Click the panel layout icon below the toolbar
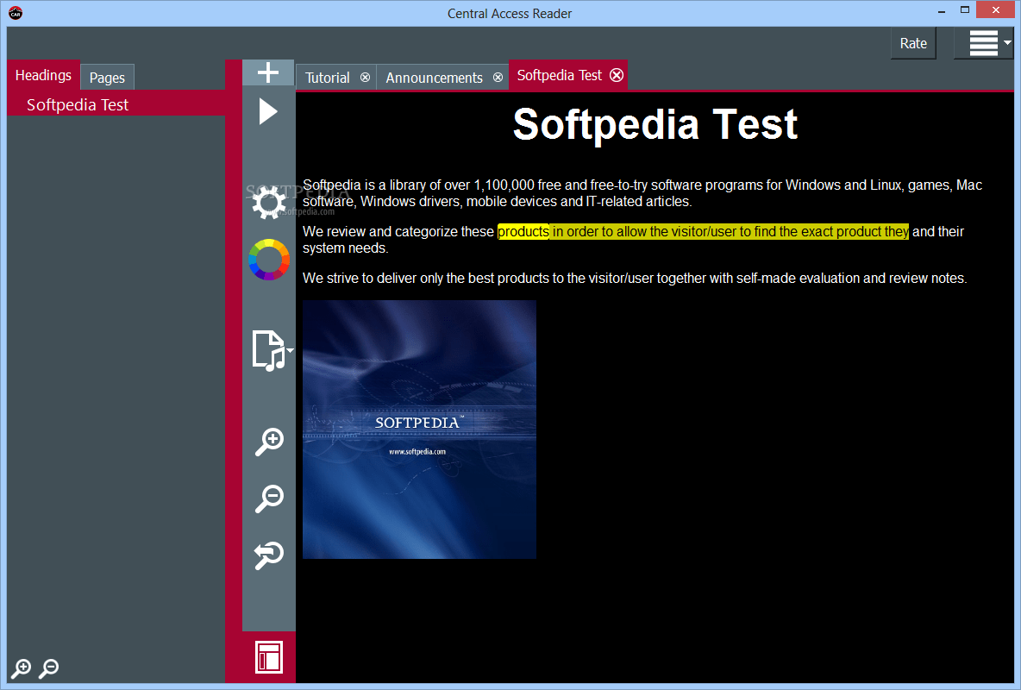The image size is (1021, 690). pyautogui.click(x=268, y=657)
